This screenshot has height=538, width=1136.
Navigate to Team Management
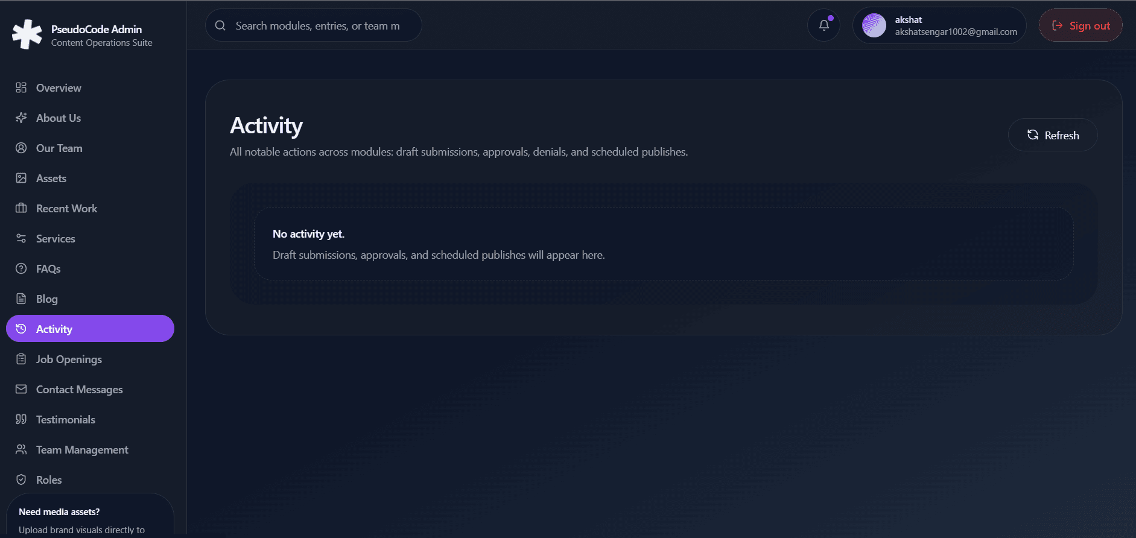point(82,450)
